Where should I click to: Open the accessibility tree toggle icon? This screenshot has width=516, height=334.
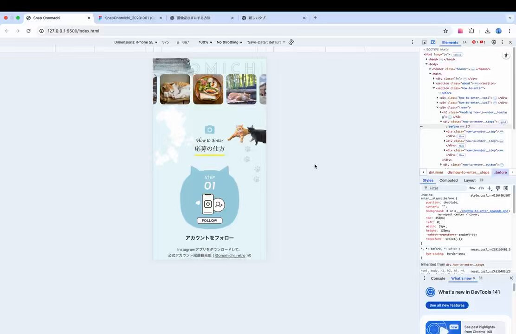tap(506, 55)
